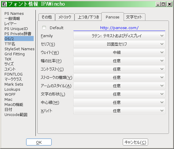174x149 pixels.
Task: Select レイヤー in the sidebar
Action: (x=10, y=23)
